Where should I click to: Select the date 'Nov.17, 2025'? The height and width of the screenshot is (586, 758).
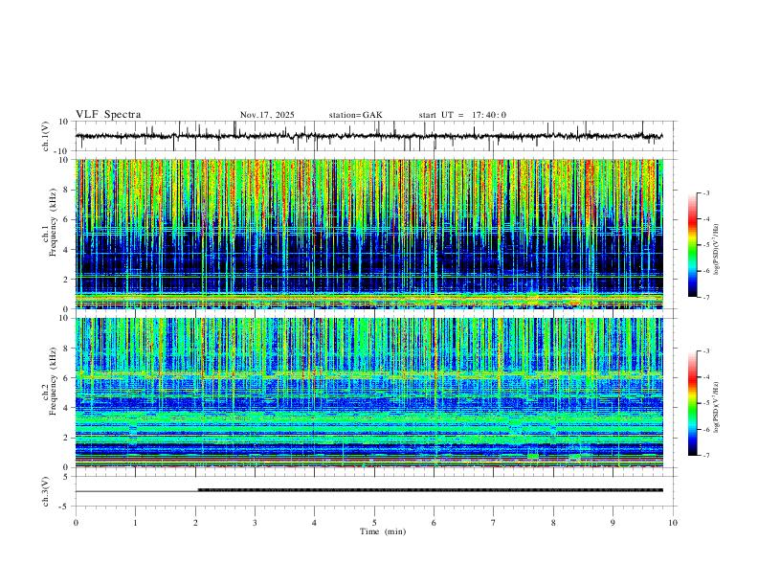[267, 115]
